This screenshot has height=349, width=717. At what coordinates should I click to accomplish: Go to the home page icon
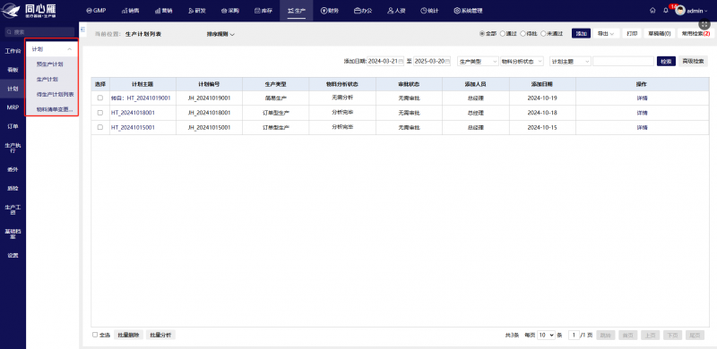pos(652,11)
